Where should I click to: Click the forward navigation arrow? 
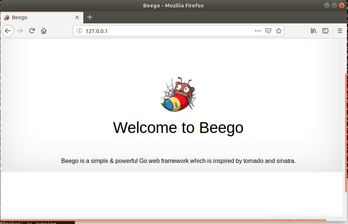20,31
